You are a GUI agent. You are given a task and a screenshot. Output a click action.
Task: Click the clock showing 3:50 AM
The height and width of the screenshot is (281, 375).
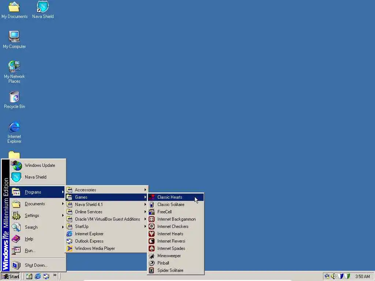[362, 277]
